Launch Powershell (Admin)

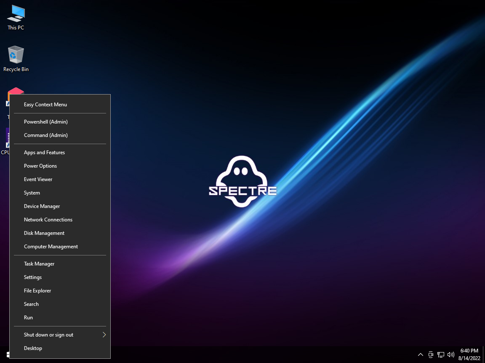coord(60,121)
